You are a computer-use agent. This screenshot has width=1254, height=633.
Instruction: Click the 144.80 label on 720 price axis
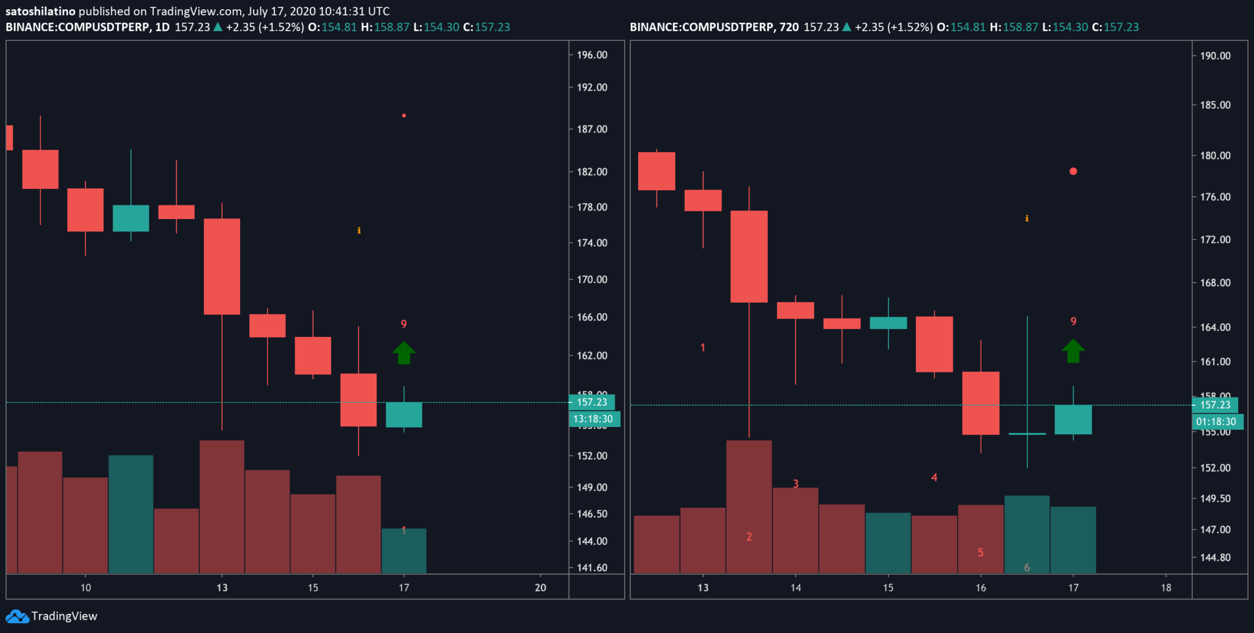pyautogui.click(x=1215, y=557)
